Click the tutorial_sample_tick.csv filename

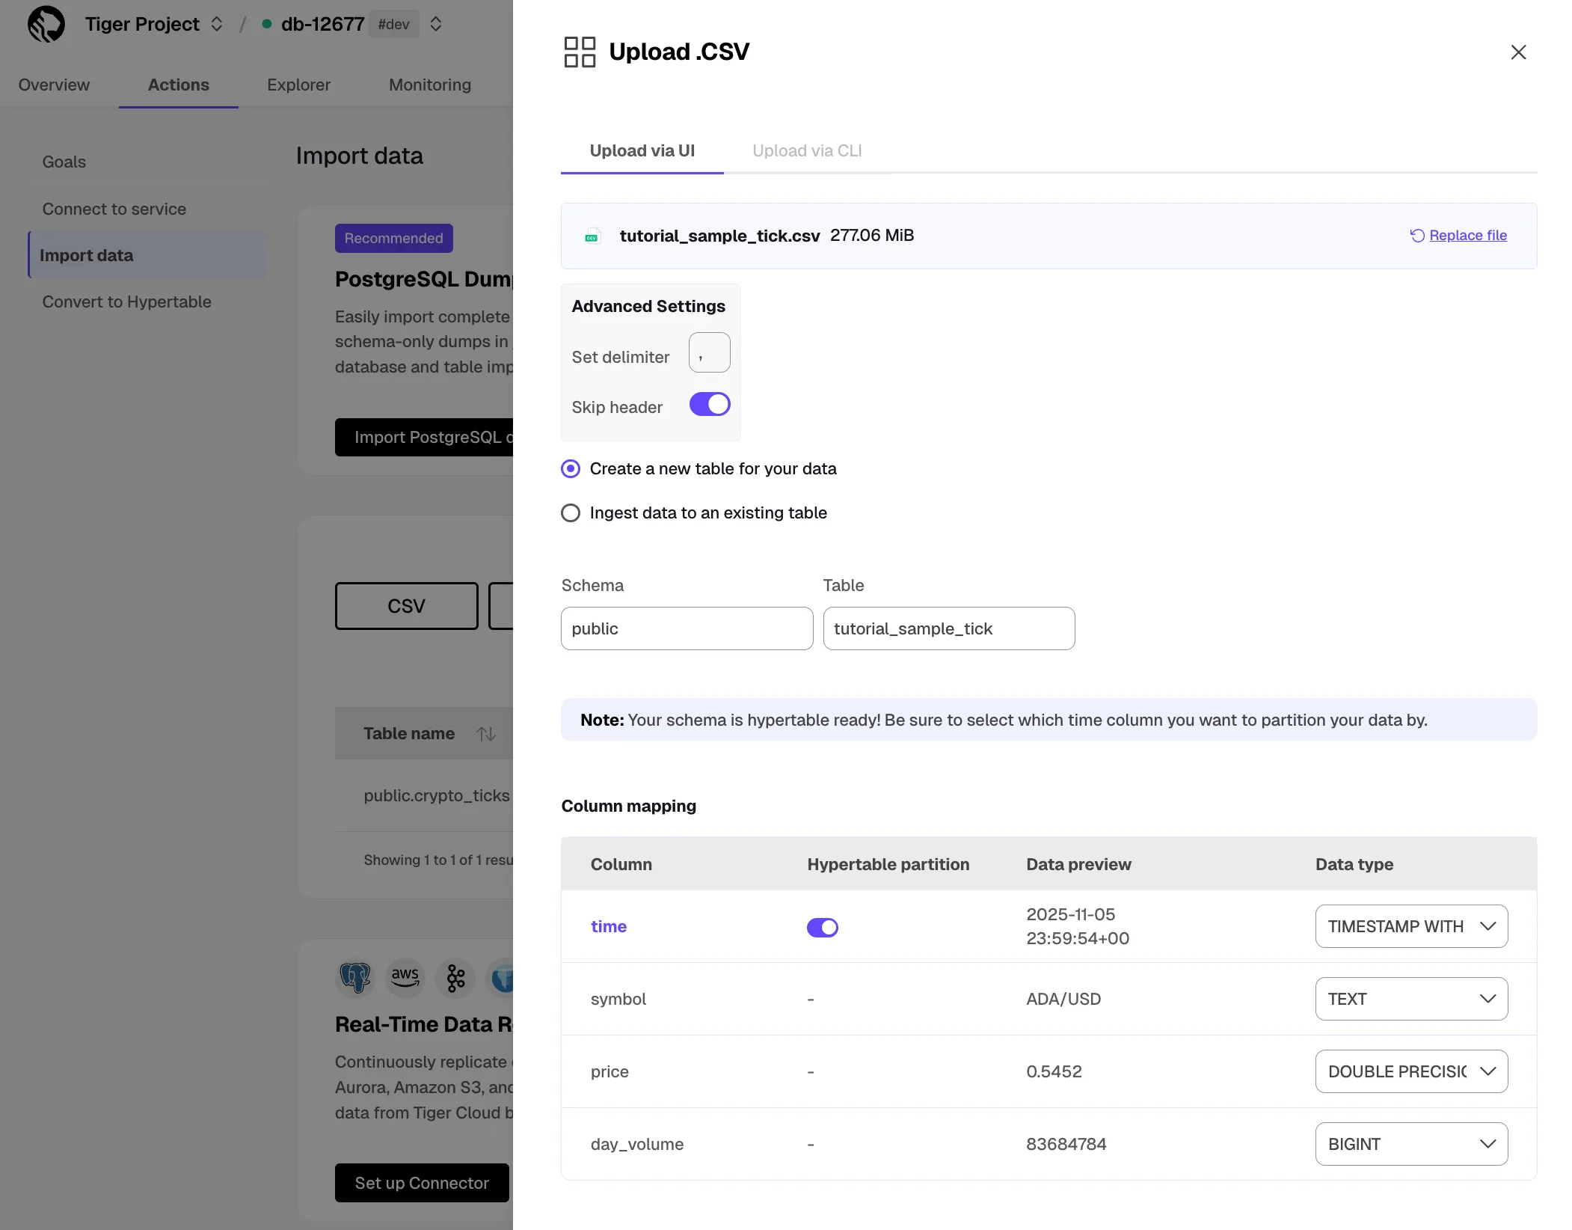(x=719, y=236)
